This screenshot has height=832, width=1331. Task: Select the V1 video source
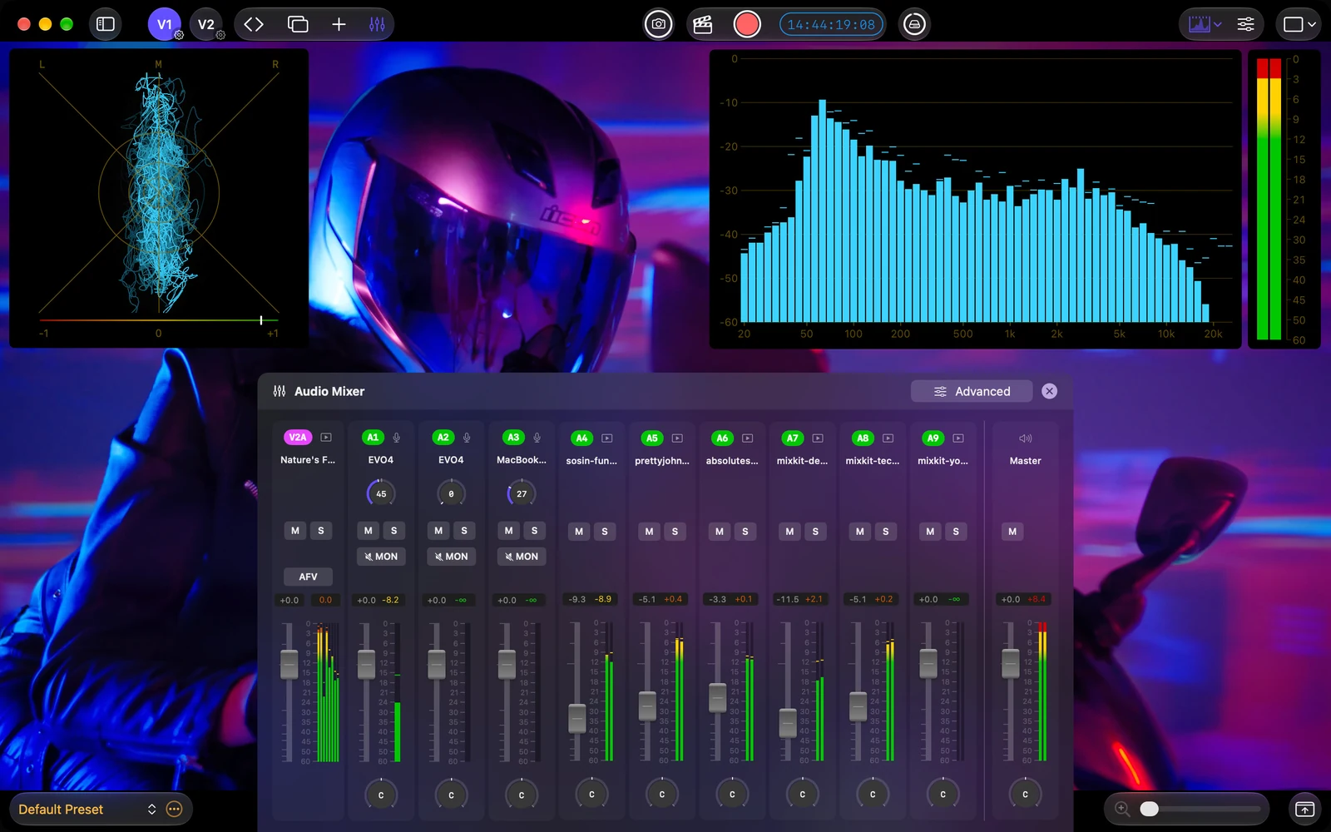[165, 24]
